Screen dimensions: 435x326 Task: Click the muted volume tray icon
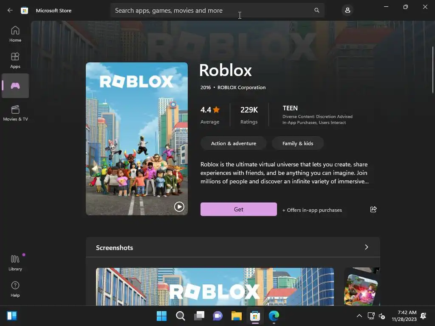tap(382, 316)
